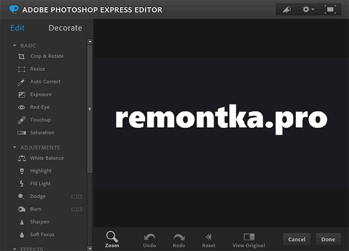Click the sidebar scroll up arrow

90,42
